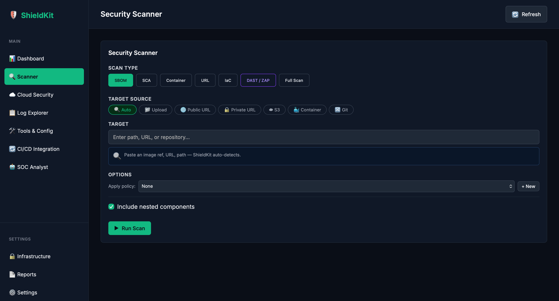This screenshot has width=559, height=301.
Task: Switch to Full Scan type
Action: tap(294, 80)
